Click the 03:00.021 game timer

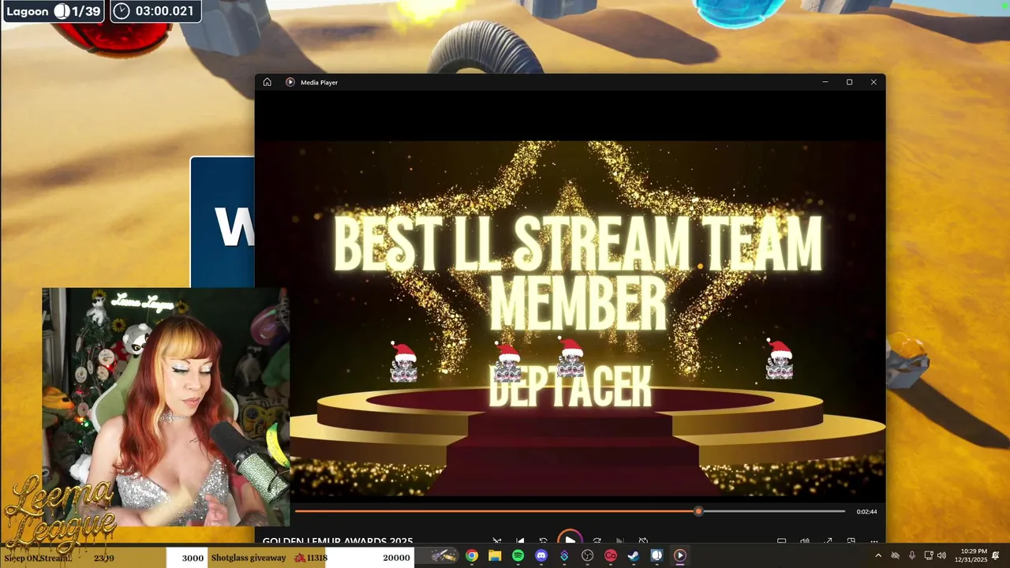[x=155, y=11]
